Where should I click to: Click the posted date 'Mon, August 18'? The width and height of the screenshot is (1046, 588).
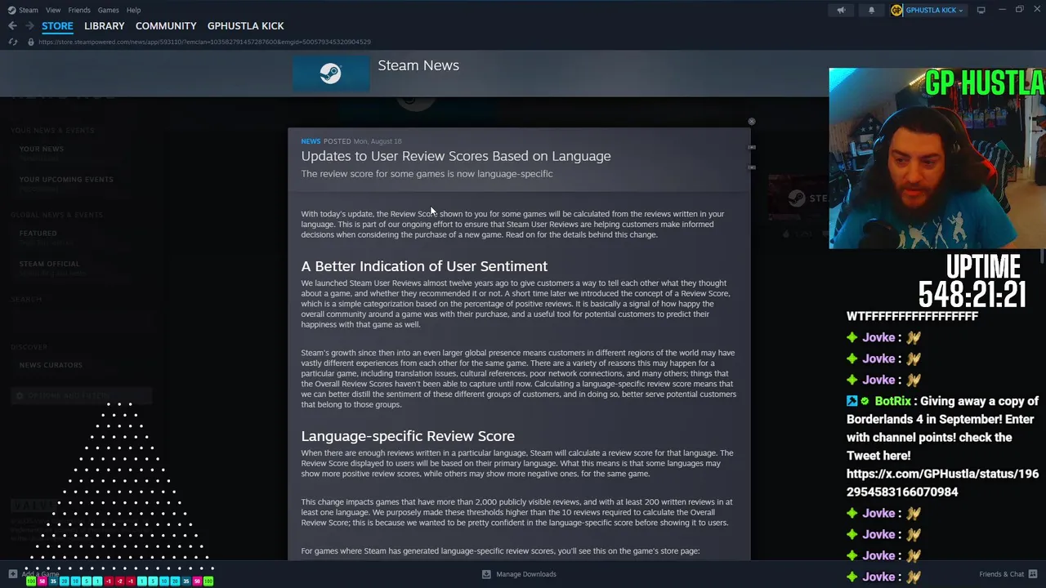(378, 141)
